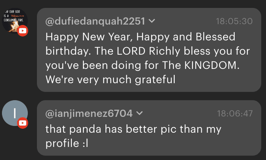Click the 18:06:47 message timestamp
266x160 pixels.
(x=235, y=114)
